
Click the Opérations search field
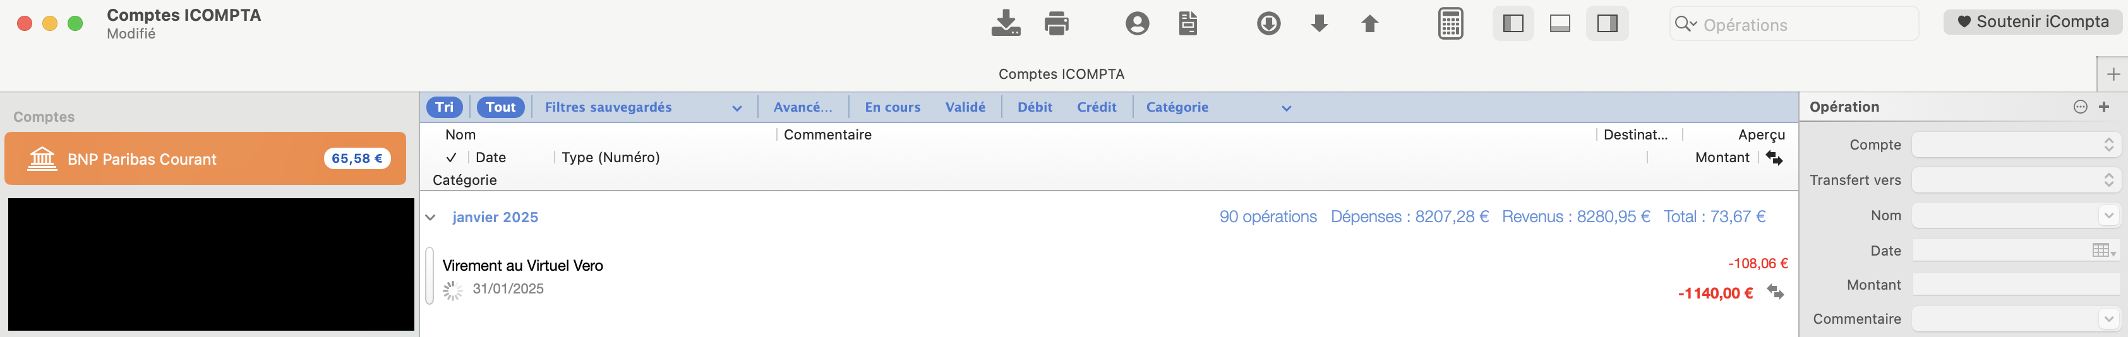click(1793, 24)
